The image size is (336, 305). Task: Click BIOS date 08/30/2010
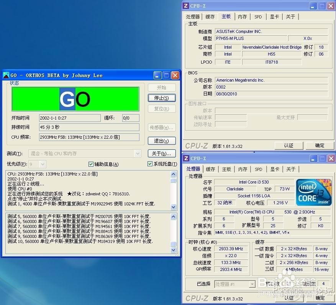pyautogui.click(x=271, y=94)
